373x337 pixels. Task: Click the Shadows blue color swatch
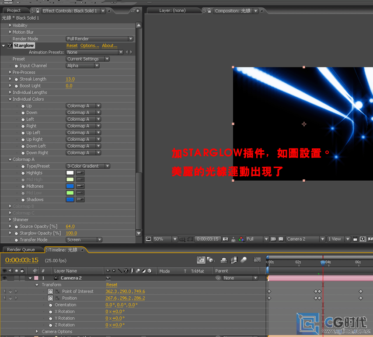tap(70, 200)
